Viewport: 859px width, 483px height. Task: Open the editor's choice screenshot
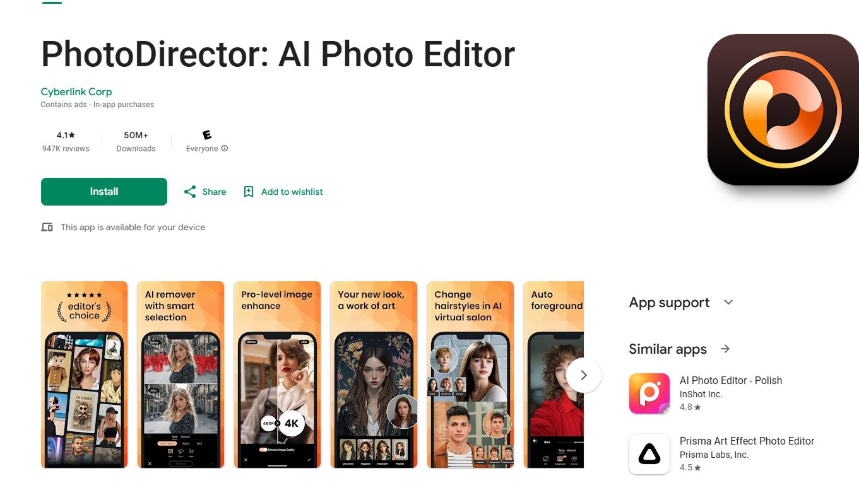pyautogui.click(x=85, y=375)
